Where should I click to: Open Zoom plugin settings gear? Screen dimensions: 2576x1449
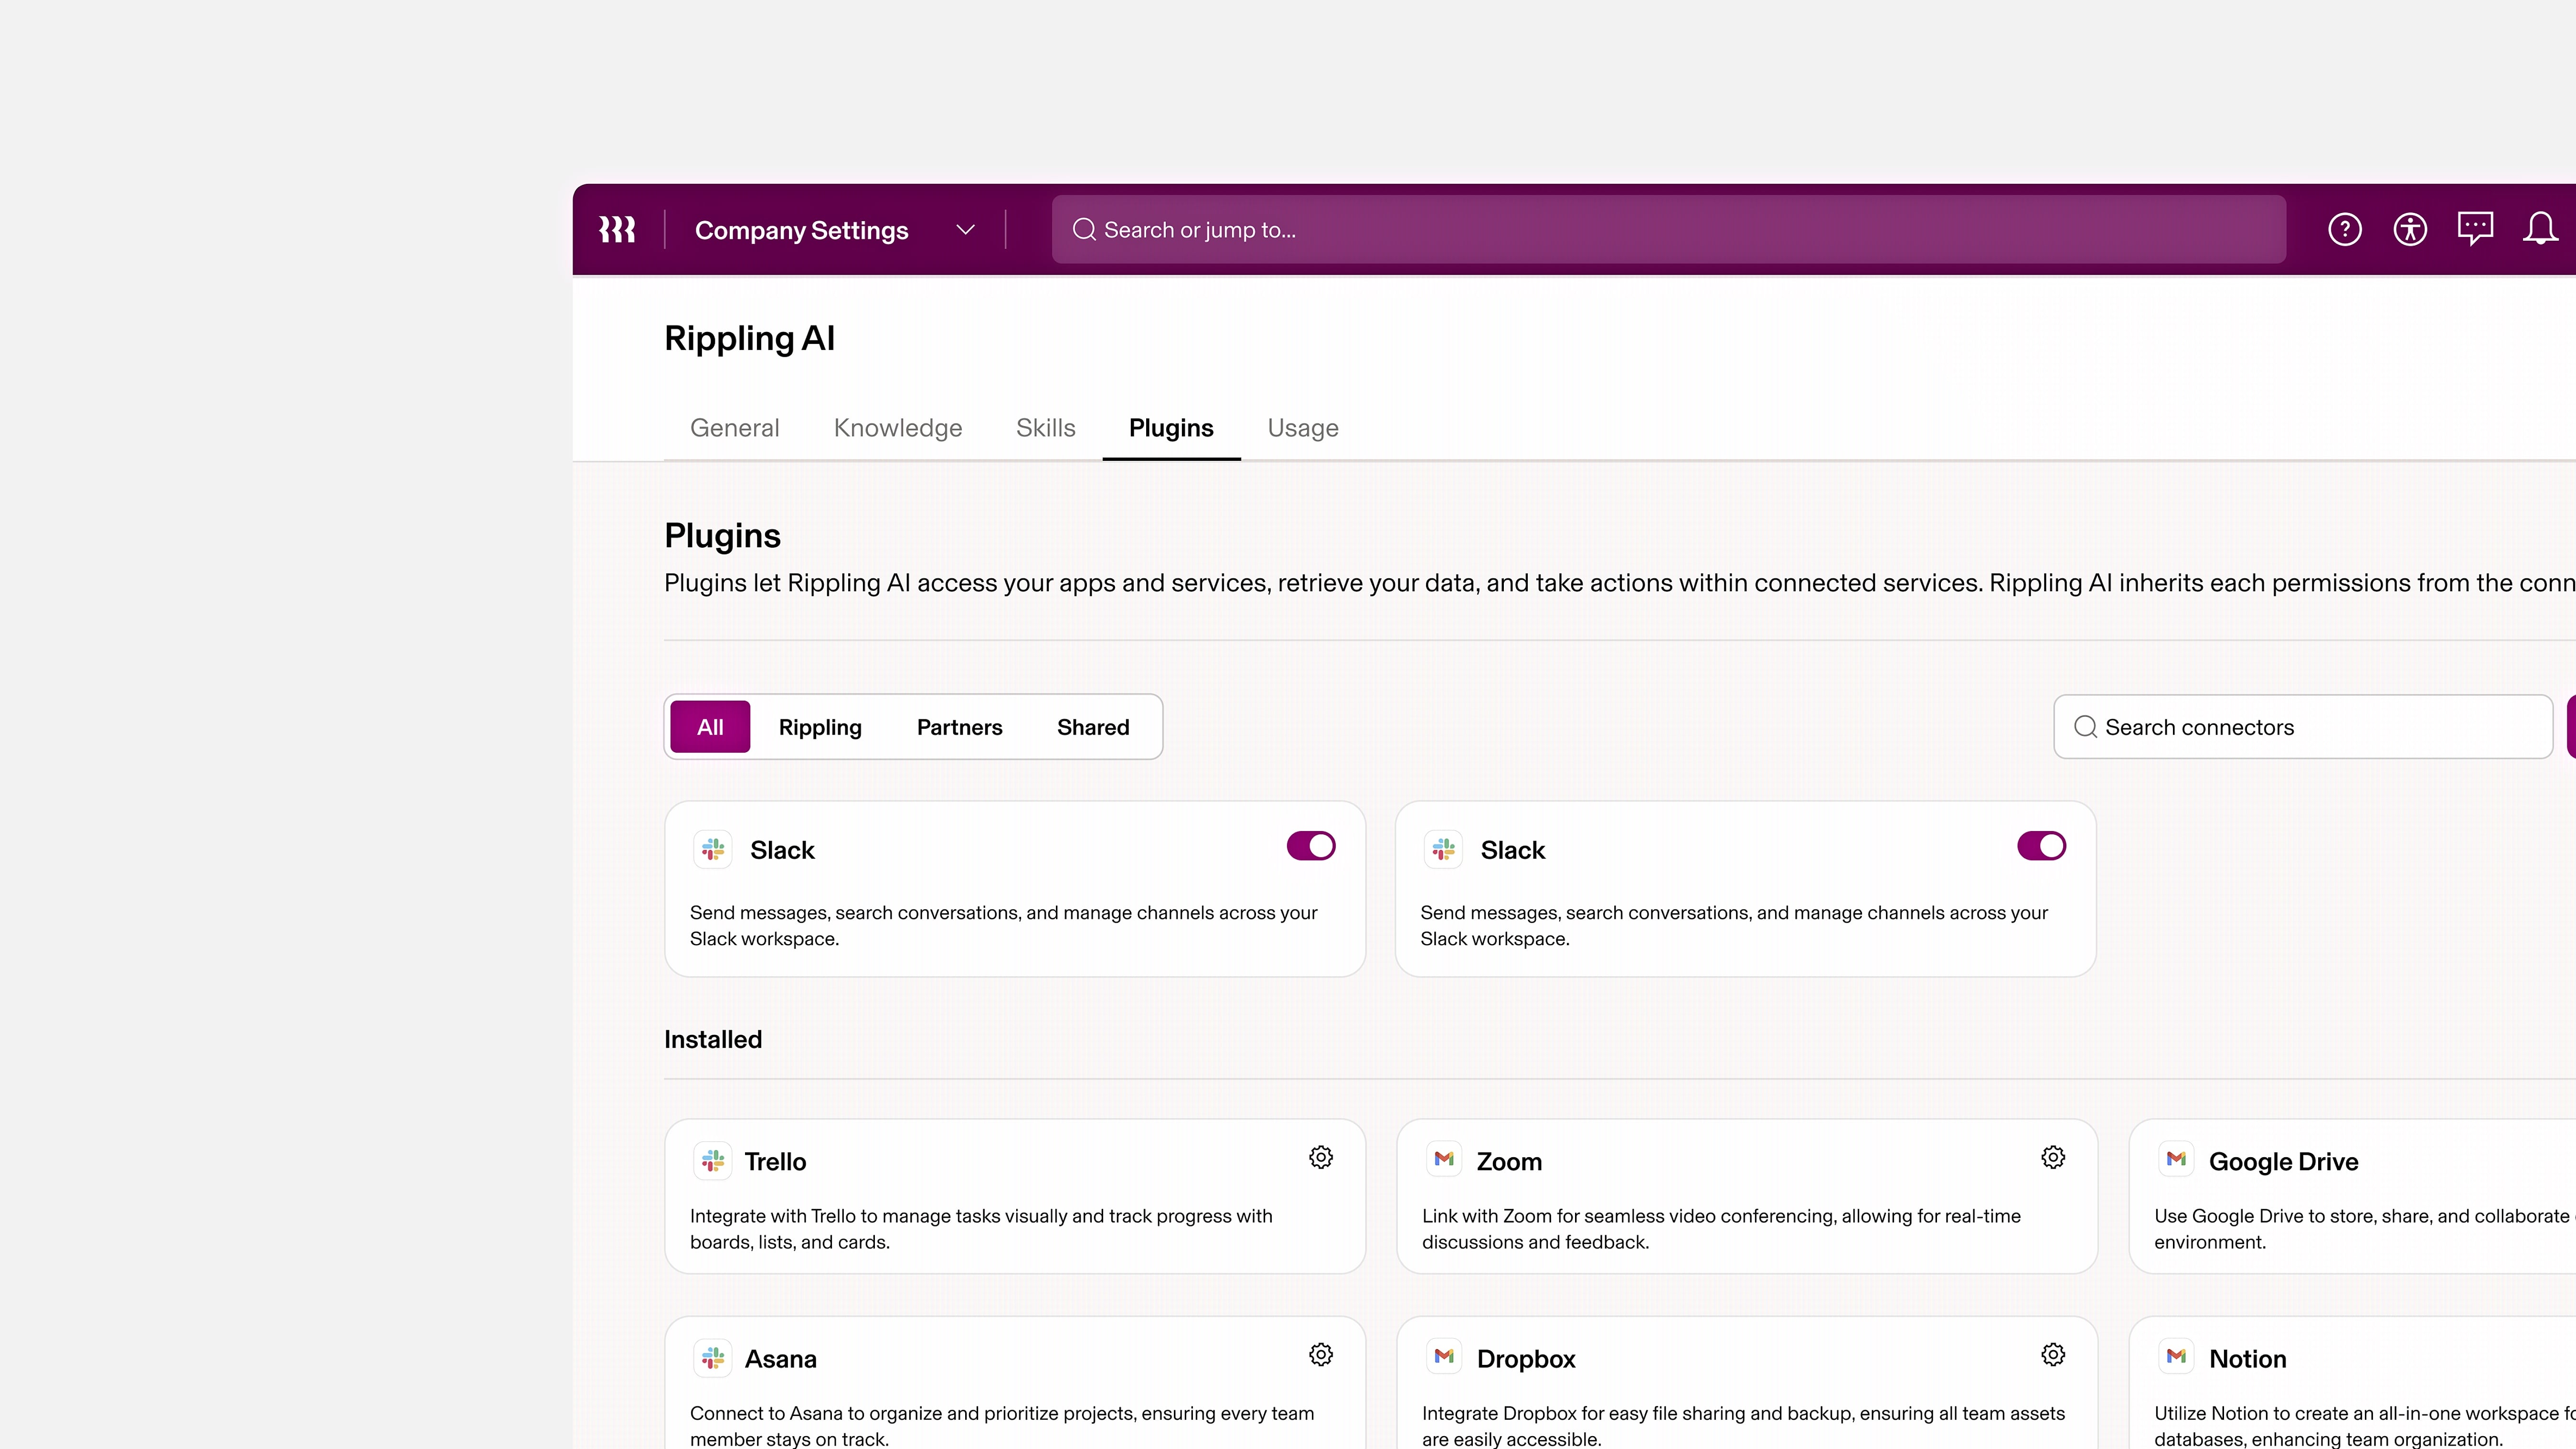(2053, 1157)
